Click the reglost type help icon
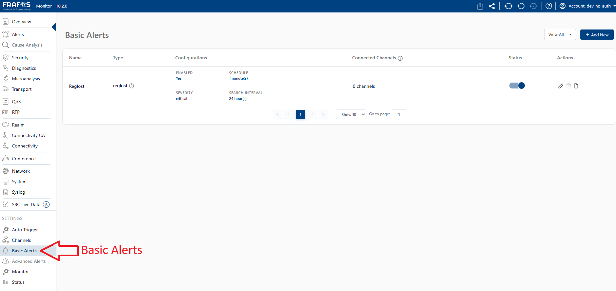Image resolution: width=616 pixels, height=291 pixels. coord(132,86)
